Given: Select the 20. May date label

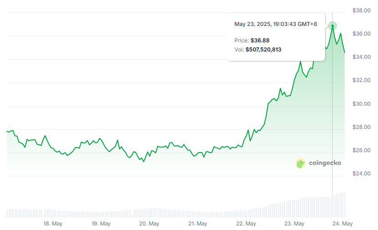Looking at the screenshot, I should tap(149, 224).
